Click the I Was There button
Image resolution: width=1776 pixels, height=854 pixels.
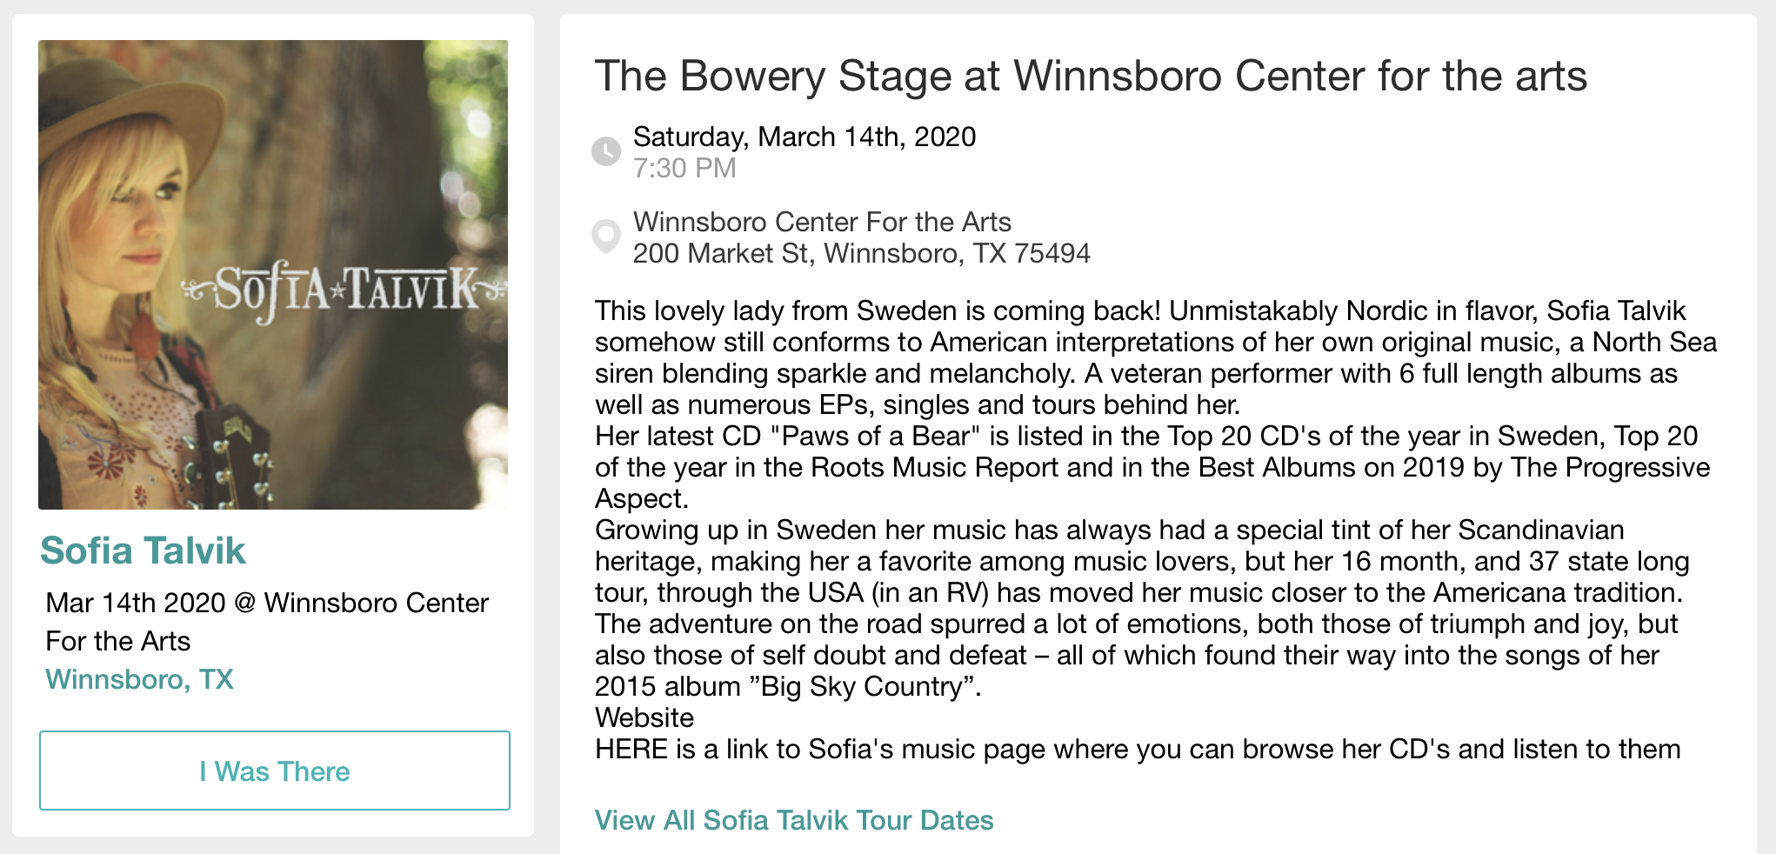[x=275, y=771]
